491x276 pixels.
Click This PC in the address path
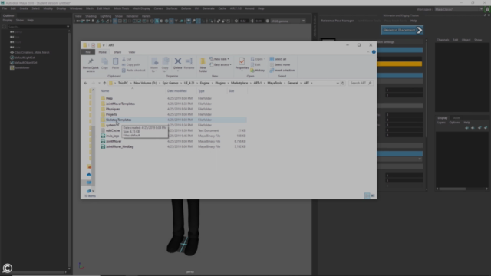click(x=123, y=84)
